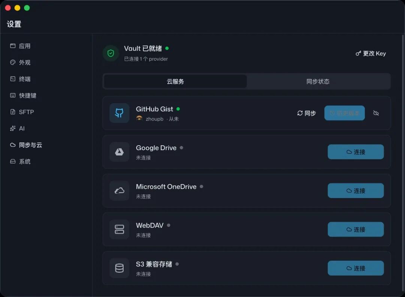Click the WebDAV server icon
Viewport: 405px width, 297px height.
[x=119, y=229]
